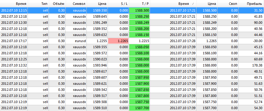Viewport: 264px width, 111px height.
Task: Click the green T/P cell 1587.950
Action: pos(139,77)
